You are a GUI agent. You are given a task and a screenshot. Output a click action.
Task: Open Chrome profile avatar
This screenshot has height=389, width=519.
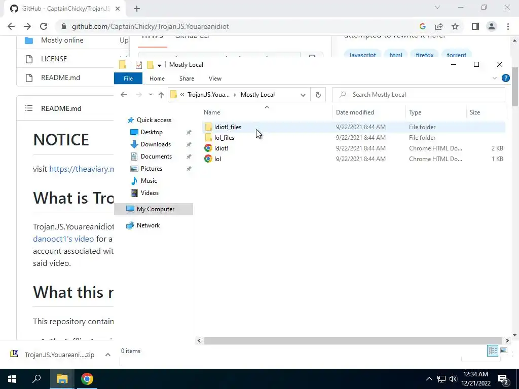click(x=492, y=26)
